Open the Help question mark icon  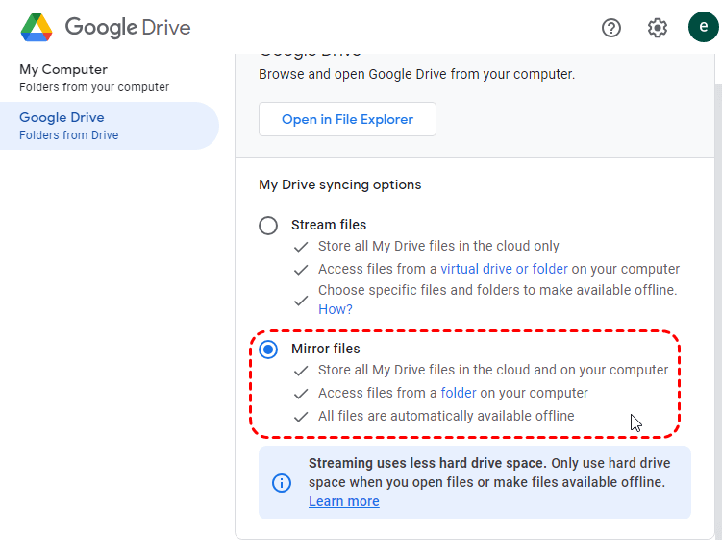click(x=611, y=28)
